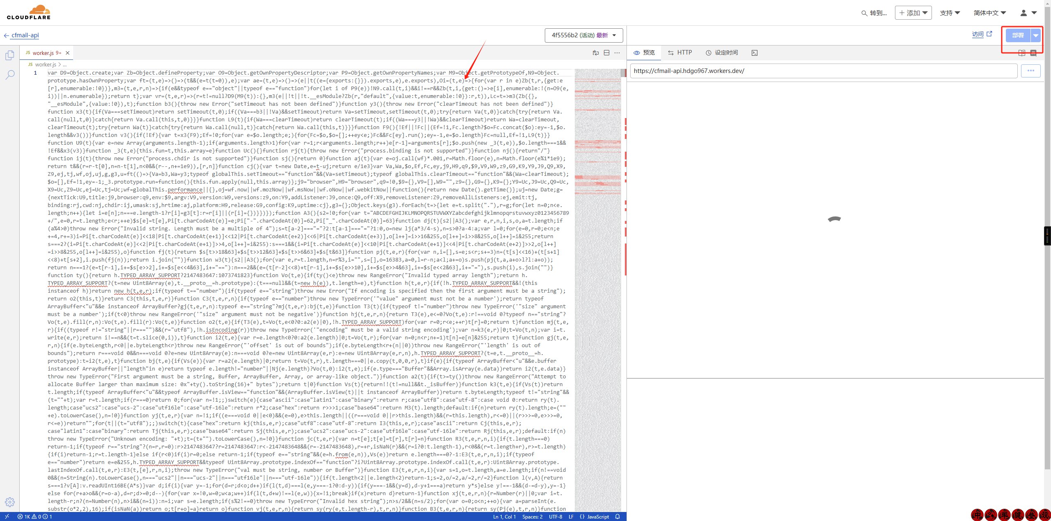Open the Search icon in editor sidebar
1051x521 pixels.
tap(10, 75)
